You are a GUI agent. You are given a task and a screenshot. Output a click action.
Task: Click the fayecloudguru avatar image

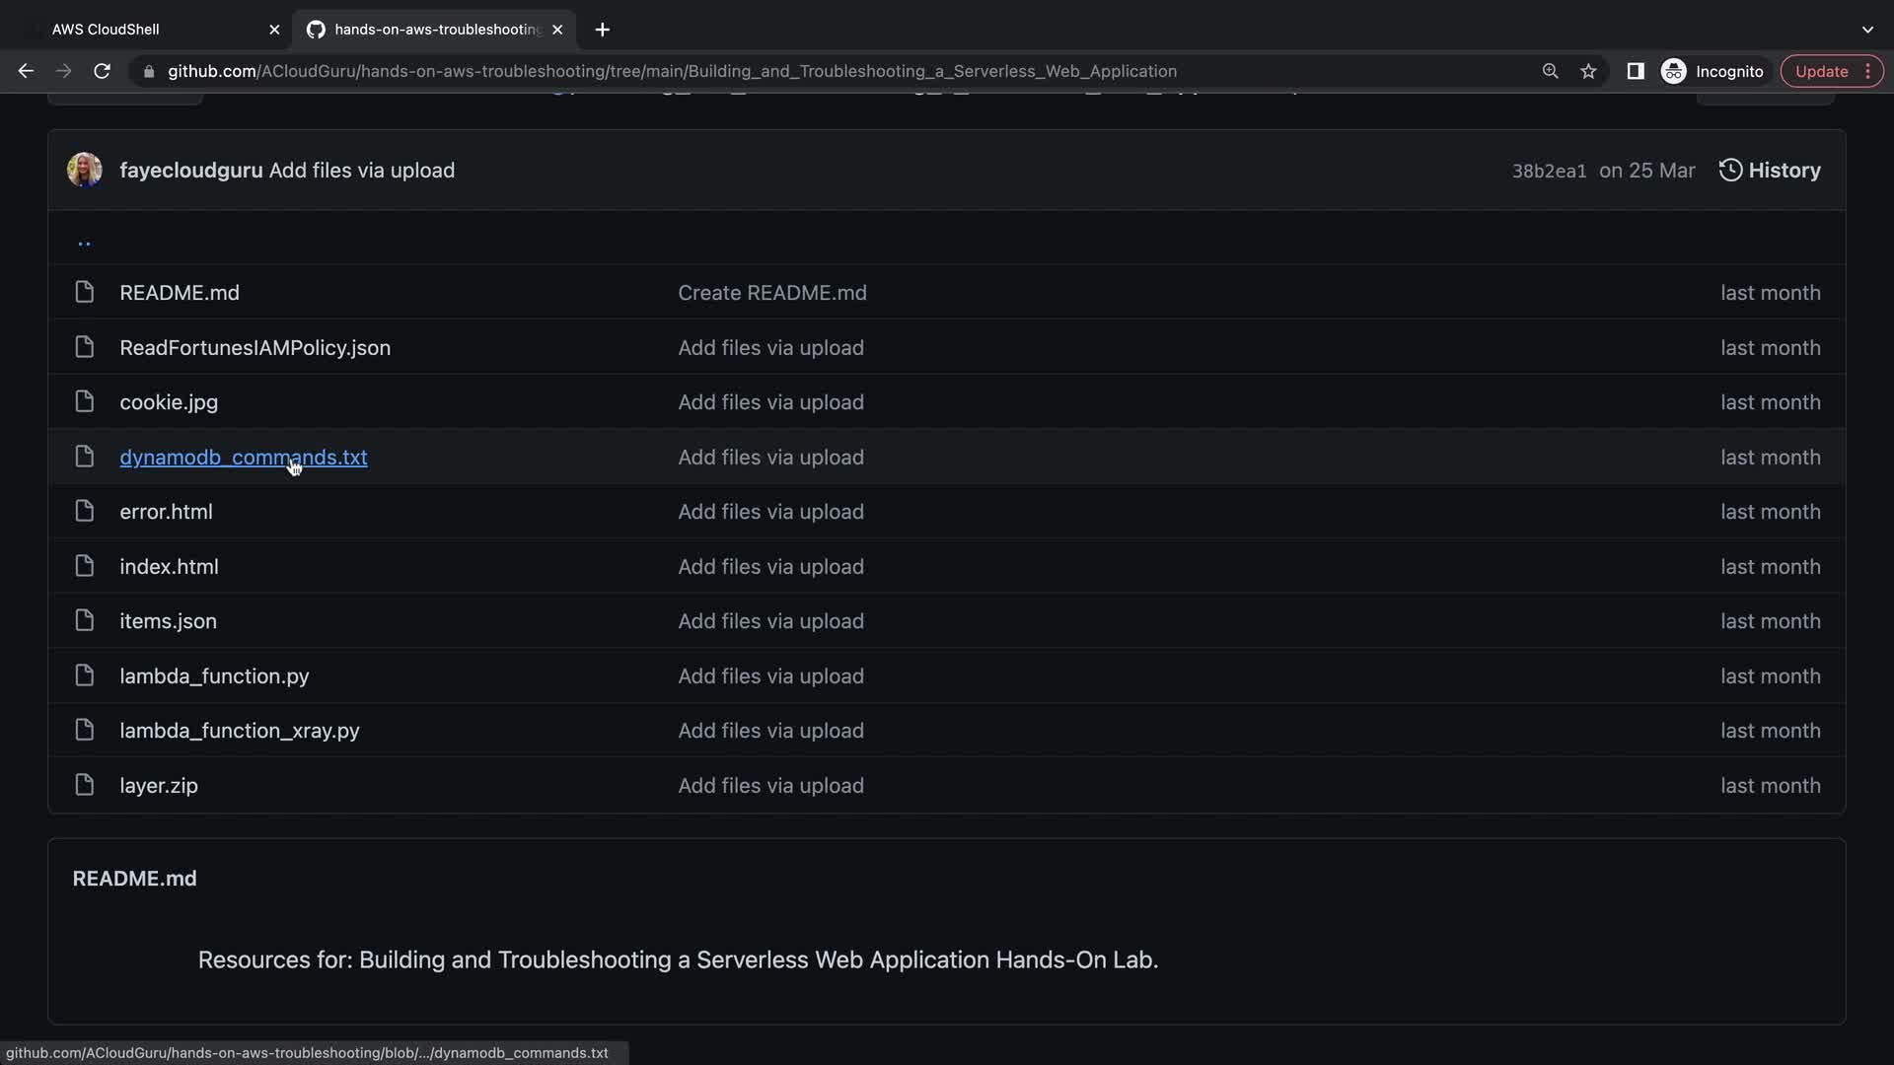tap(85, 170)
